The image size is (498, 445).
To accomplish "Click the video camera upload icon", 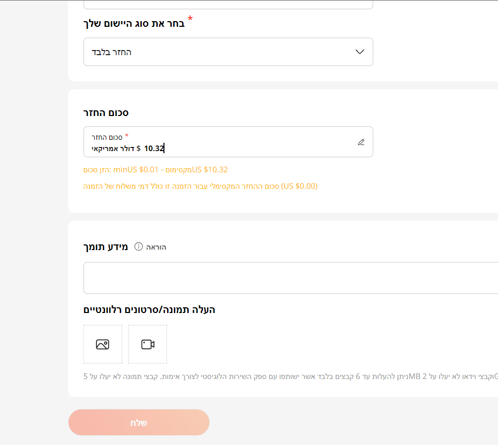I will [x=148, y=344].
